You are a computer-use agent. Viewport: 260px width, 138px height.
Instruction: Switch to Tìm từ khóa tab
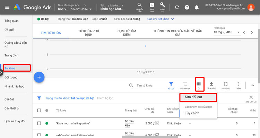tap(51, 33)
